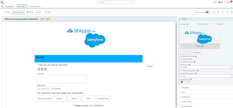Click the upload icon in builder toolbar
This screenshot has width=233, height=108.
pos(227,12)
